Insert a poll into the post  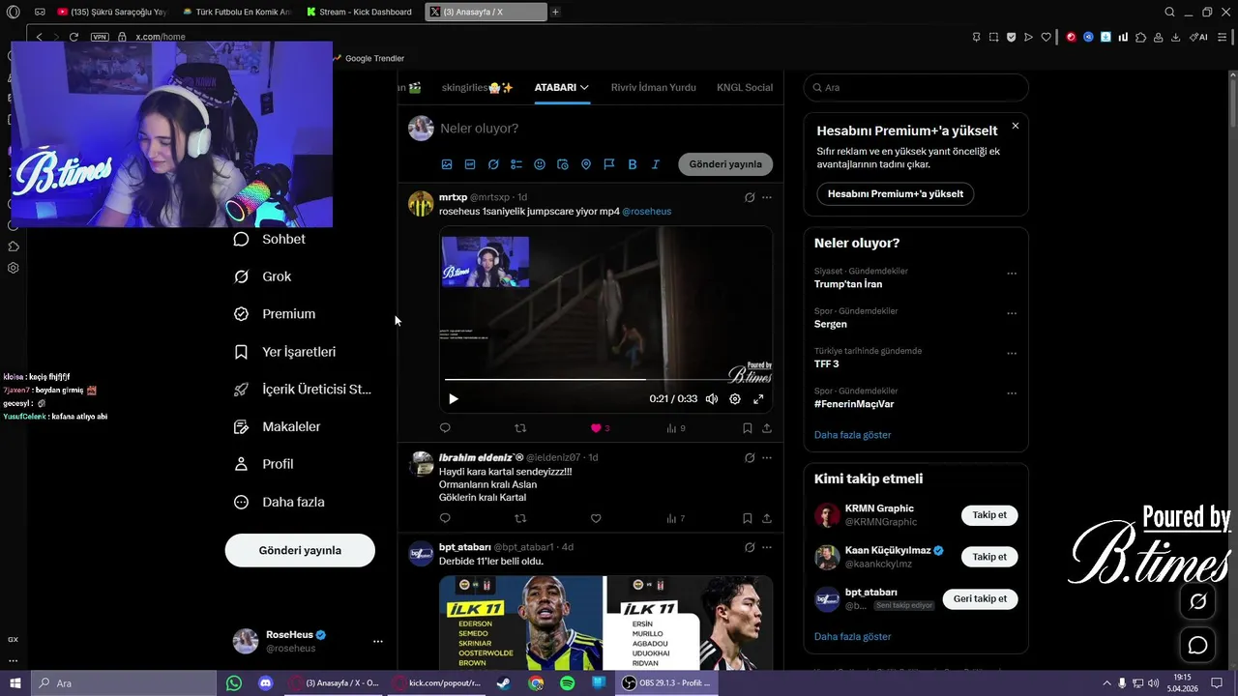tap(516, 164)
